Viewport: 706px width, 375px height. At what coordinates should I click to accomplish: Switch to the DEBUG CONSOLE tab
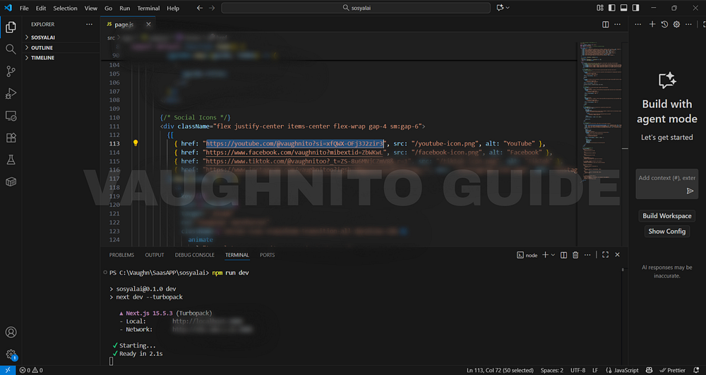click(x=195, y=255)
